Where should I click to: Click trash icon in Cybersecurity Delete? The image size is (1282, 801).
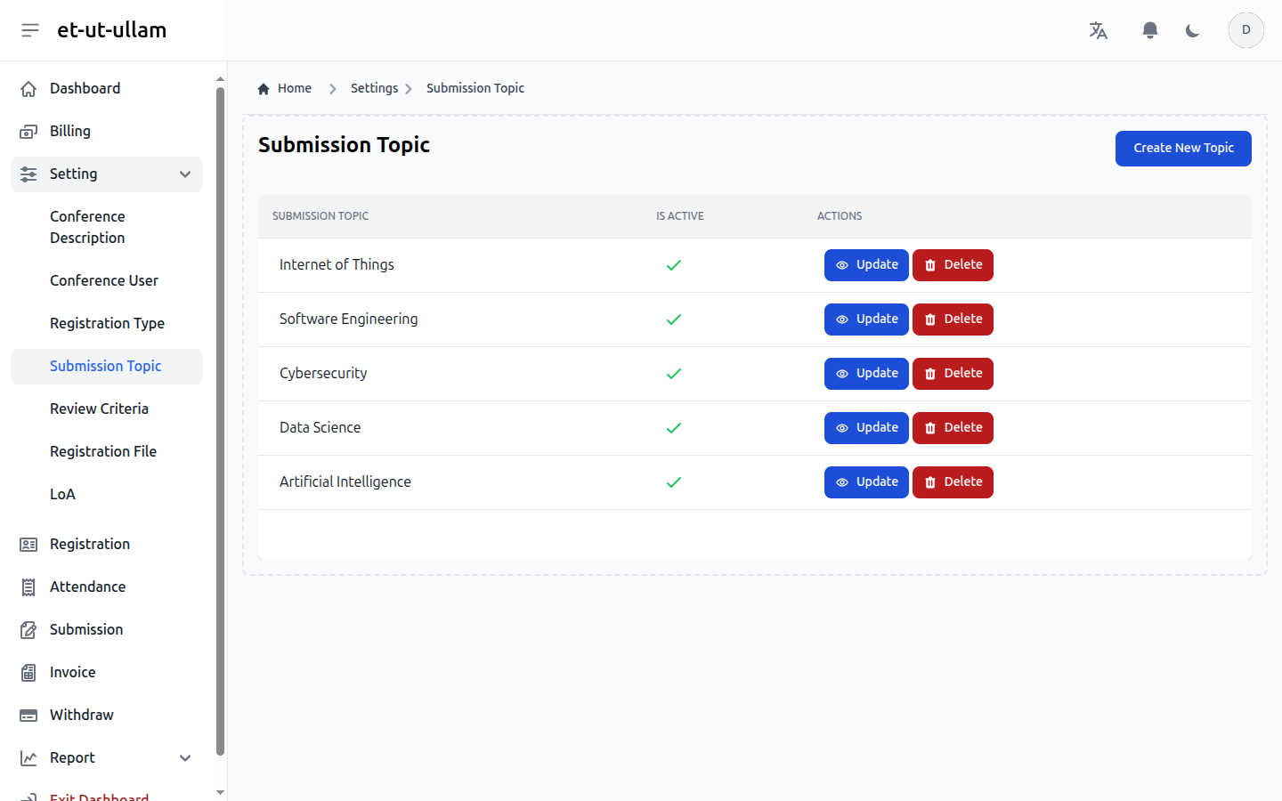point(930,374)
